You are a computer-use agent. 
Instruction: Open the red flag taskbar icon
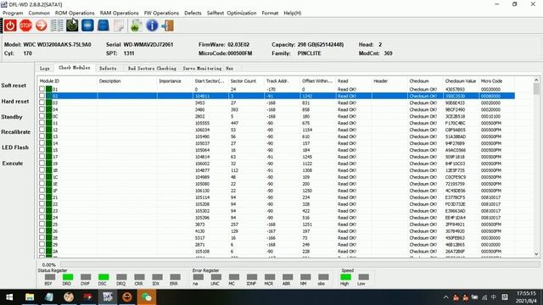[x=88, y=297]
